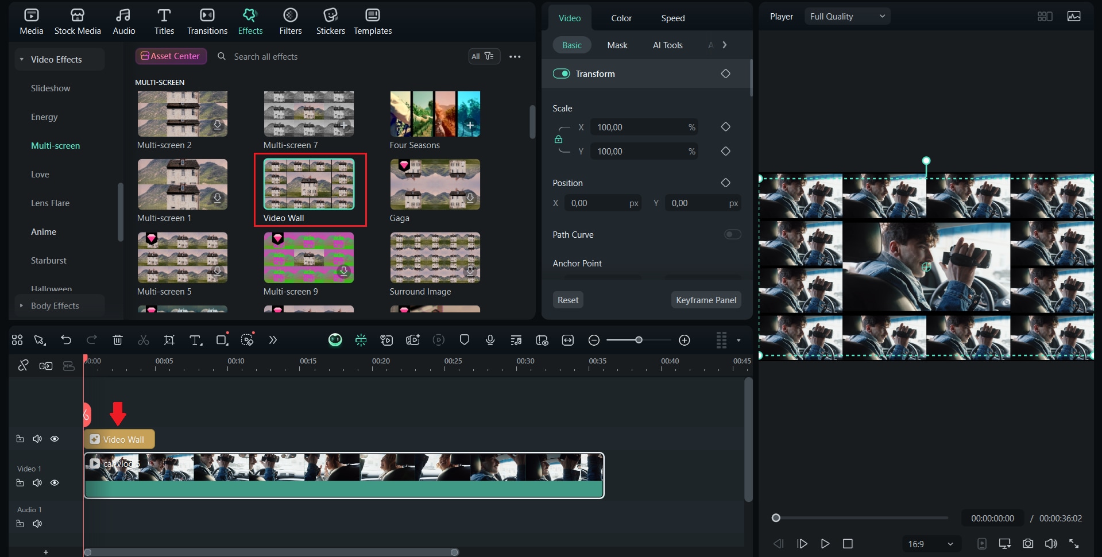Viewport: 1102px width, 557px height.
Task: Open the player snapshot image icon
Action: click(1074, 16)
